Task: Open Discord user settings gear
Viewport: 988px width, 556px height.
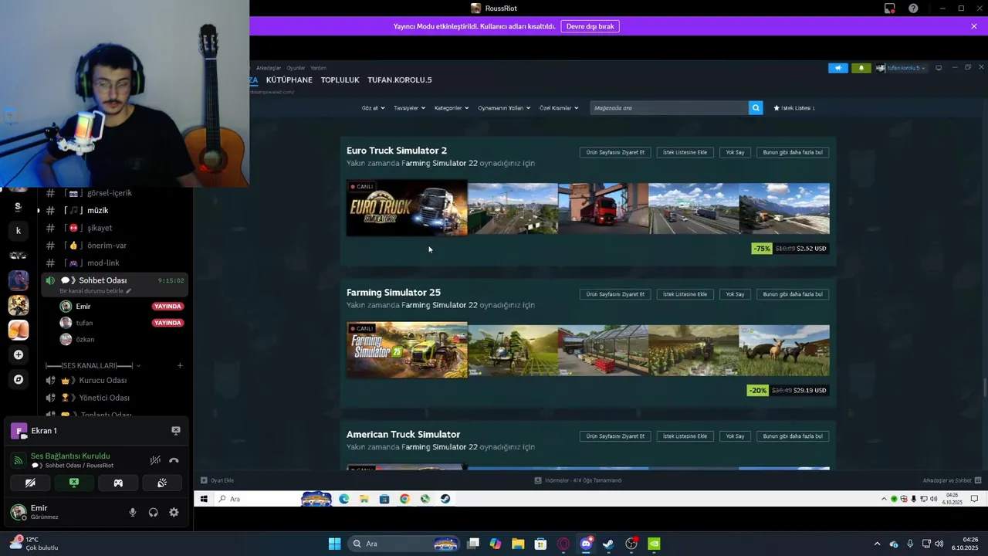Action: point(174,512)
